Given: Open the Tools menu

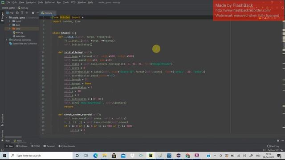Looking at the screenshot, I should 66,2.
